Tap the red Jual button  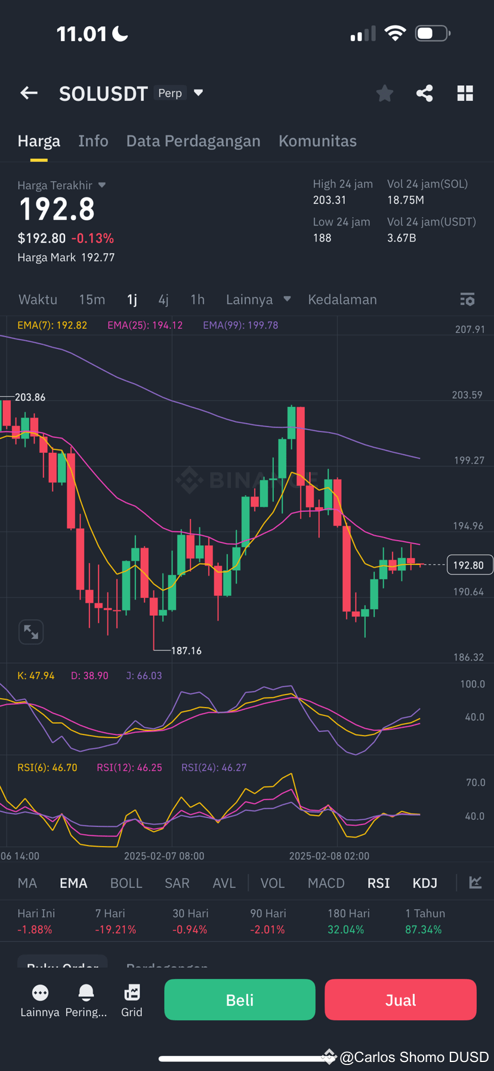(400, 1000)
